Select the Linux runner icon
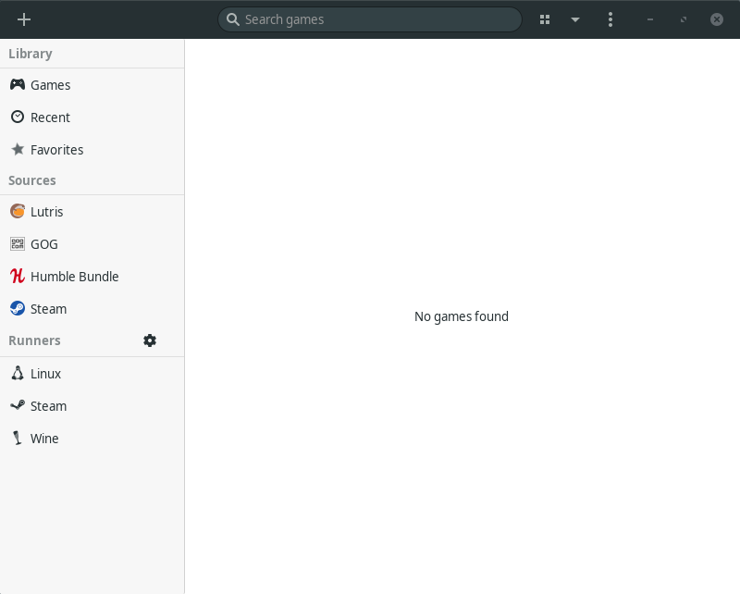Viewport: 740px width, 594px height. [x=17, y=373]
